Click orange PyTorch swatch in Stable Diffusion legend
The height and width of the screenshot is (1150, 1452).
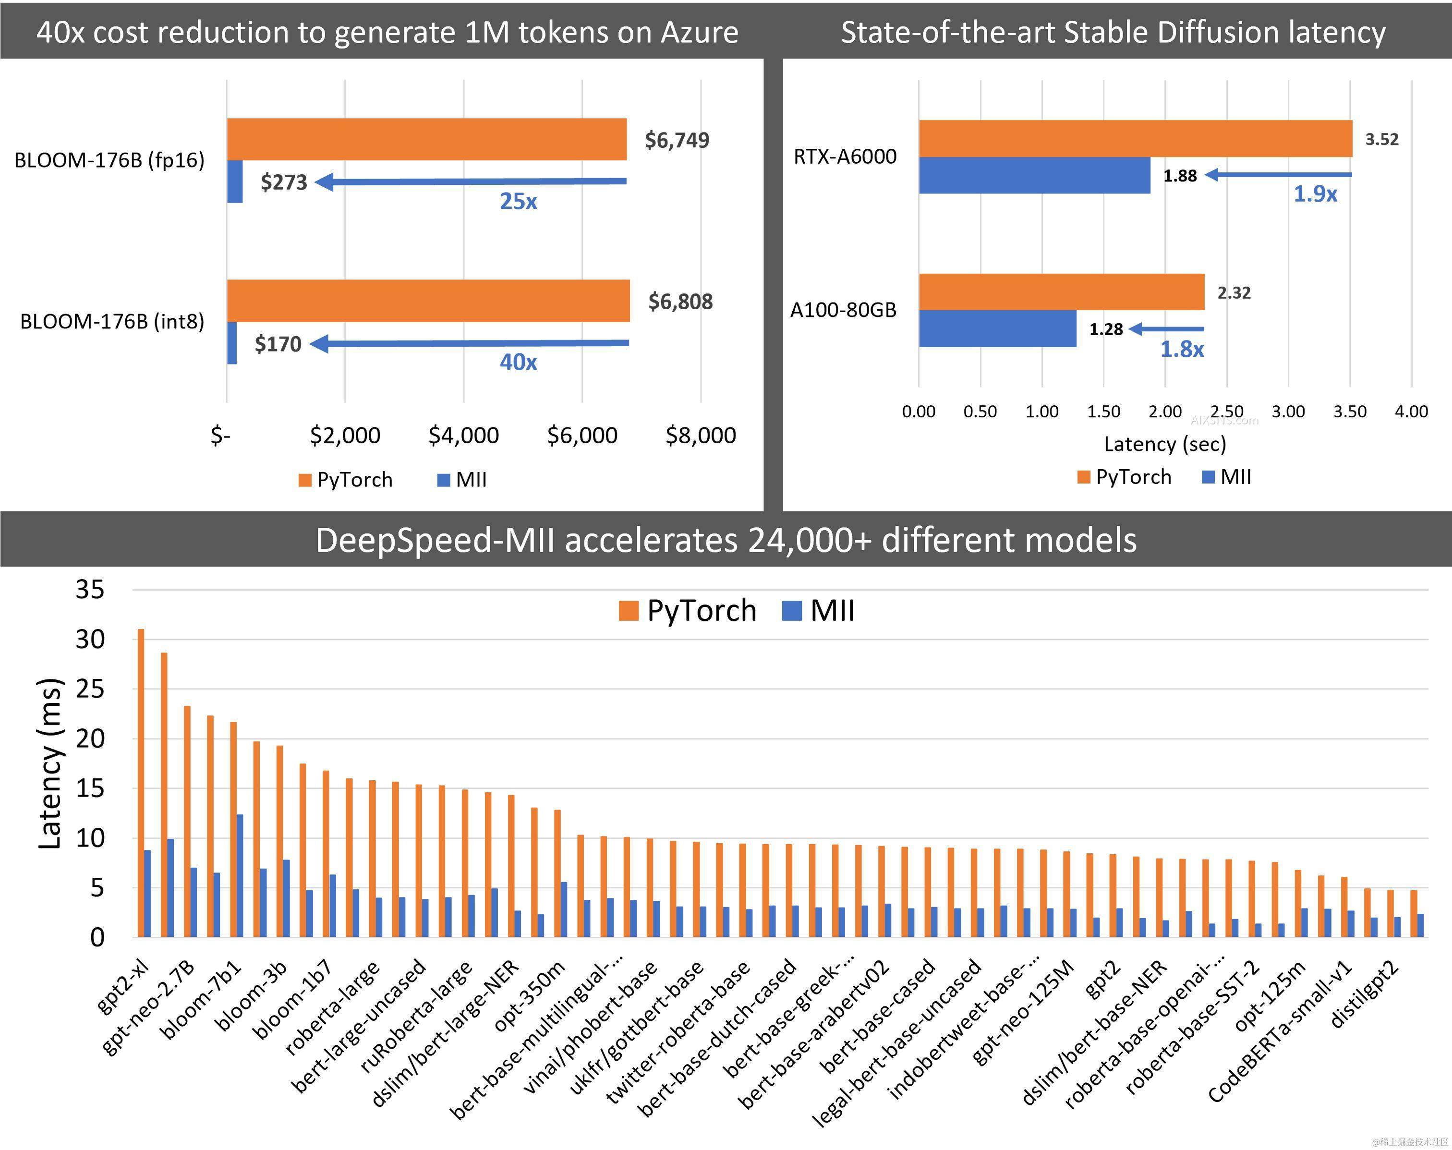click(1083, 477)
